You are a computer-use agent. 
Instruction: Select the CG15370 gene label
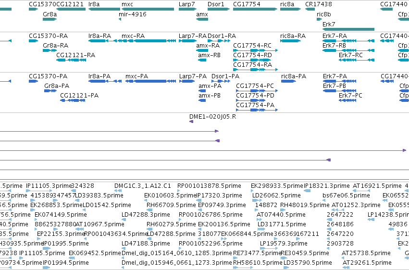(x=42, y=4)
